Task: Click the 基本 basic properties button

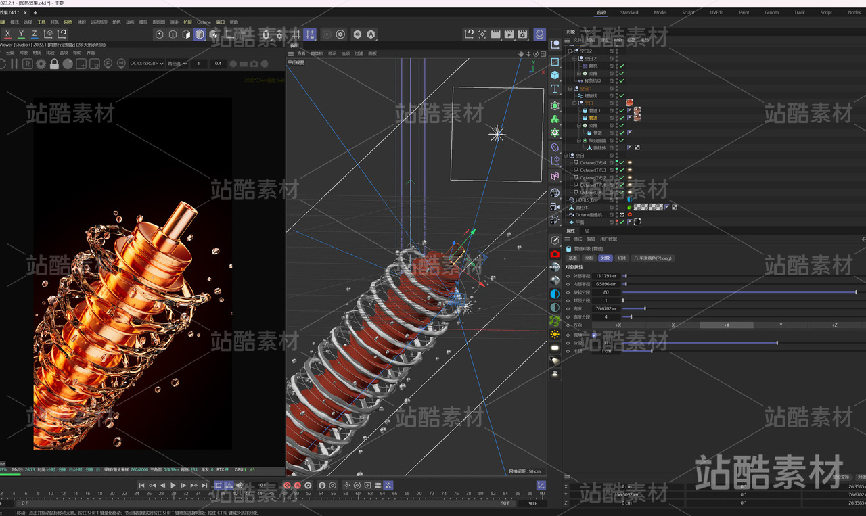Action: click(x=573, y=258)
